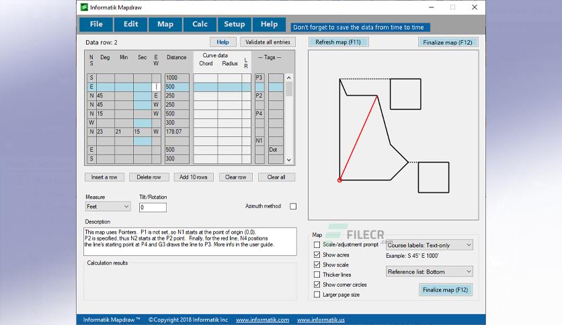Click the Sec cell with 15
562x325 pixels.
143,132
